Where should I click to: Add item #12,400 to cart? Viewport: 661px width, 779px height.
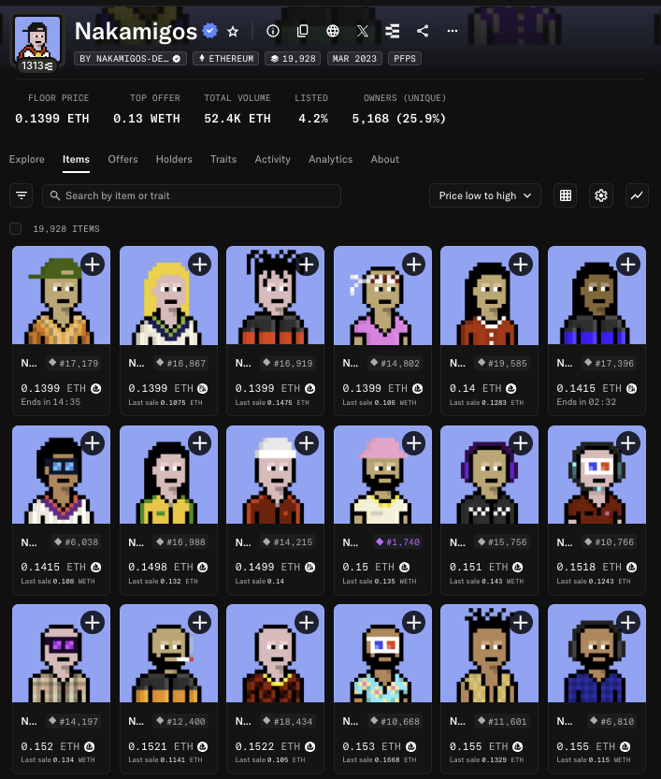200,623
